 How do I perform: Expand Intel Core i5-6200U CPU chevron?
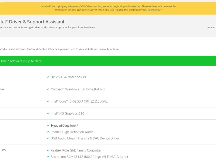(48, 101)
